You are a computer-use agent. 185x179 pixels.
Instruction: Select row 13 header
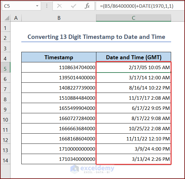tap(5, 149)
